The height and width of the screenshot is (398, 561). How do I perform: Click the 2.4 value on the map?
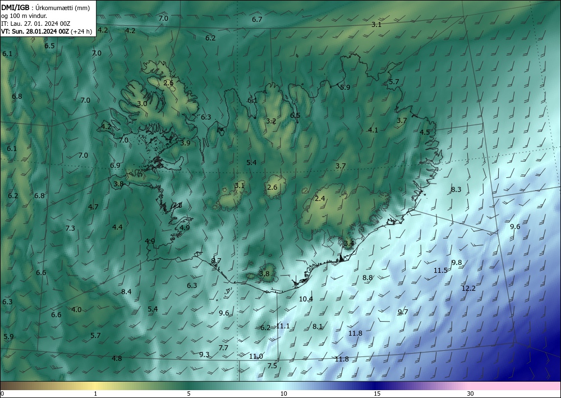[x=320, y=199]
